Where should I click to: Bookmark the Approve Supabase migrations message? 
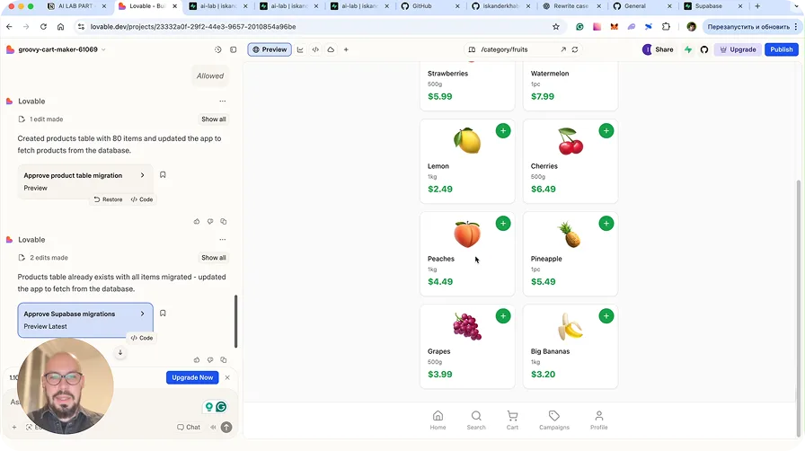click(x=163, y=314)
